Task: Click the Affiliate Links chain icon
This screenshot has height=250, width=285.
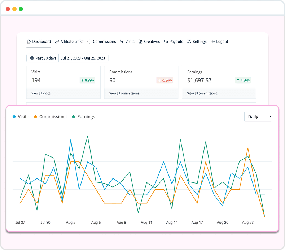Action: (x=57, y=42)
